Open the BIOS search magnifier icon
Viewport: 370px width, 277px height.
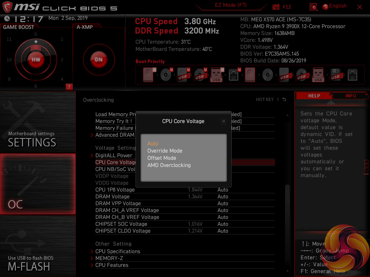click(x=313, y=7)
